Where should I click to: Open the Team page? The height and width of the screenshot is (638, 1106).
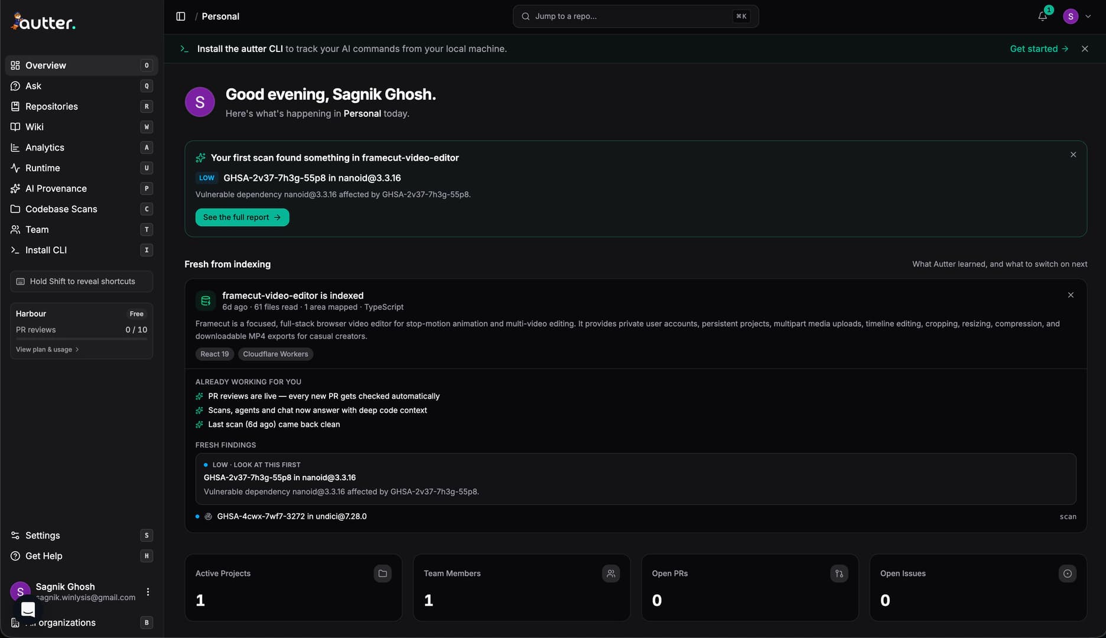pos(82,230)
